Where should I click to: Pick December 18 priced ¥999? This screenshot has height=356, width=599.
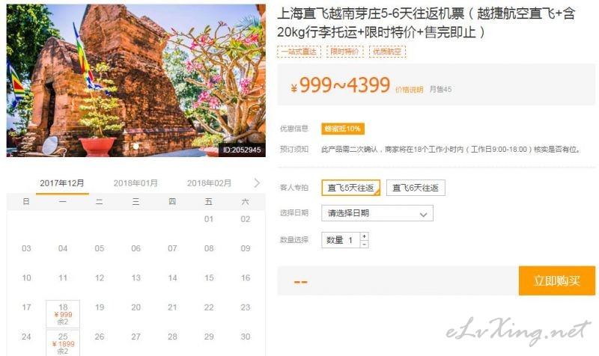tap(63, 314)
